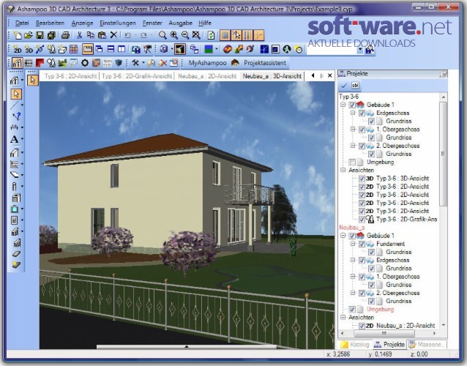The image size is (467, 366).
Task: Switch to Massene.. panel tab
Action: coord(427,345)
